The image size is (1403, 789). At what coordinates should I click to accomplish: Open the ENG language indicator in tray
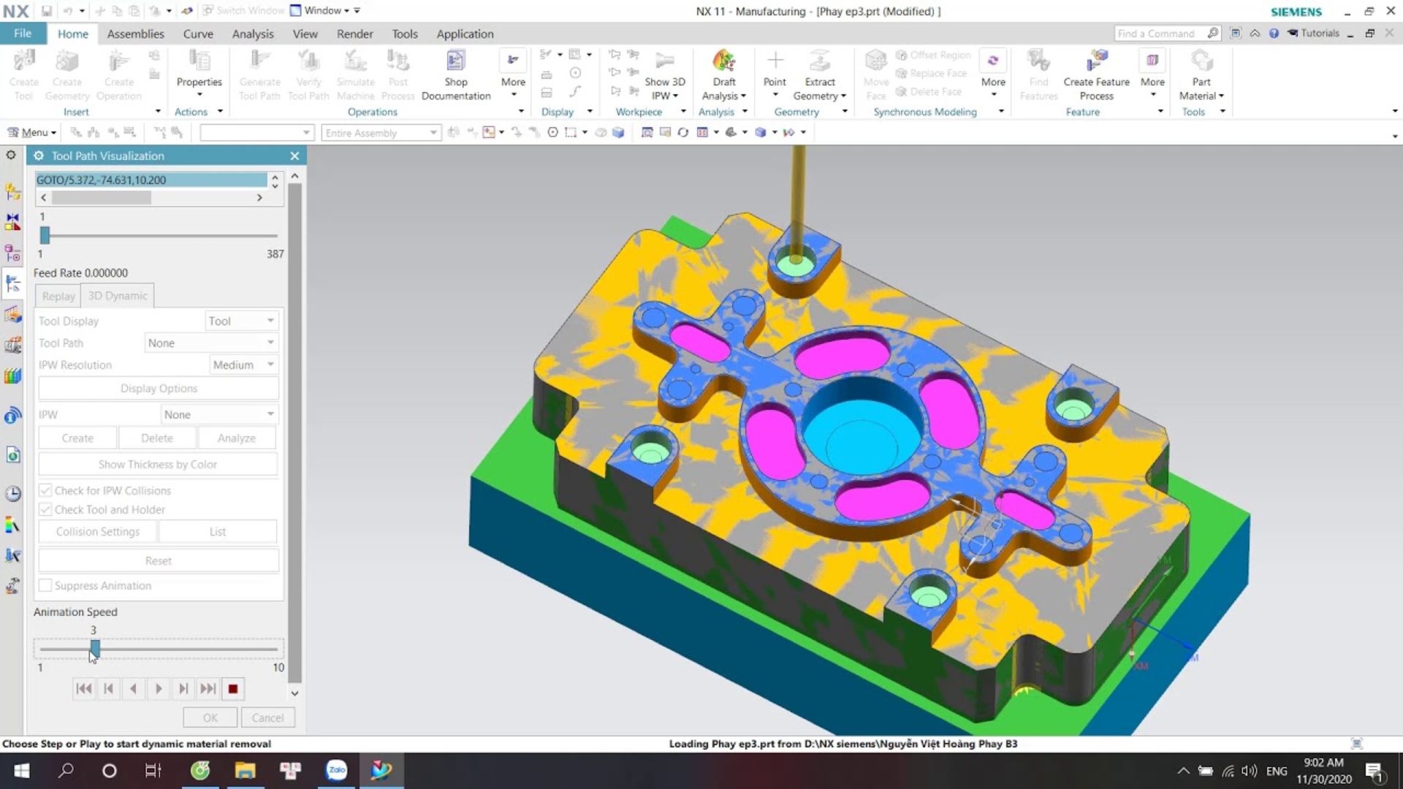(x=1277, y=771)
